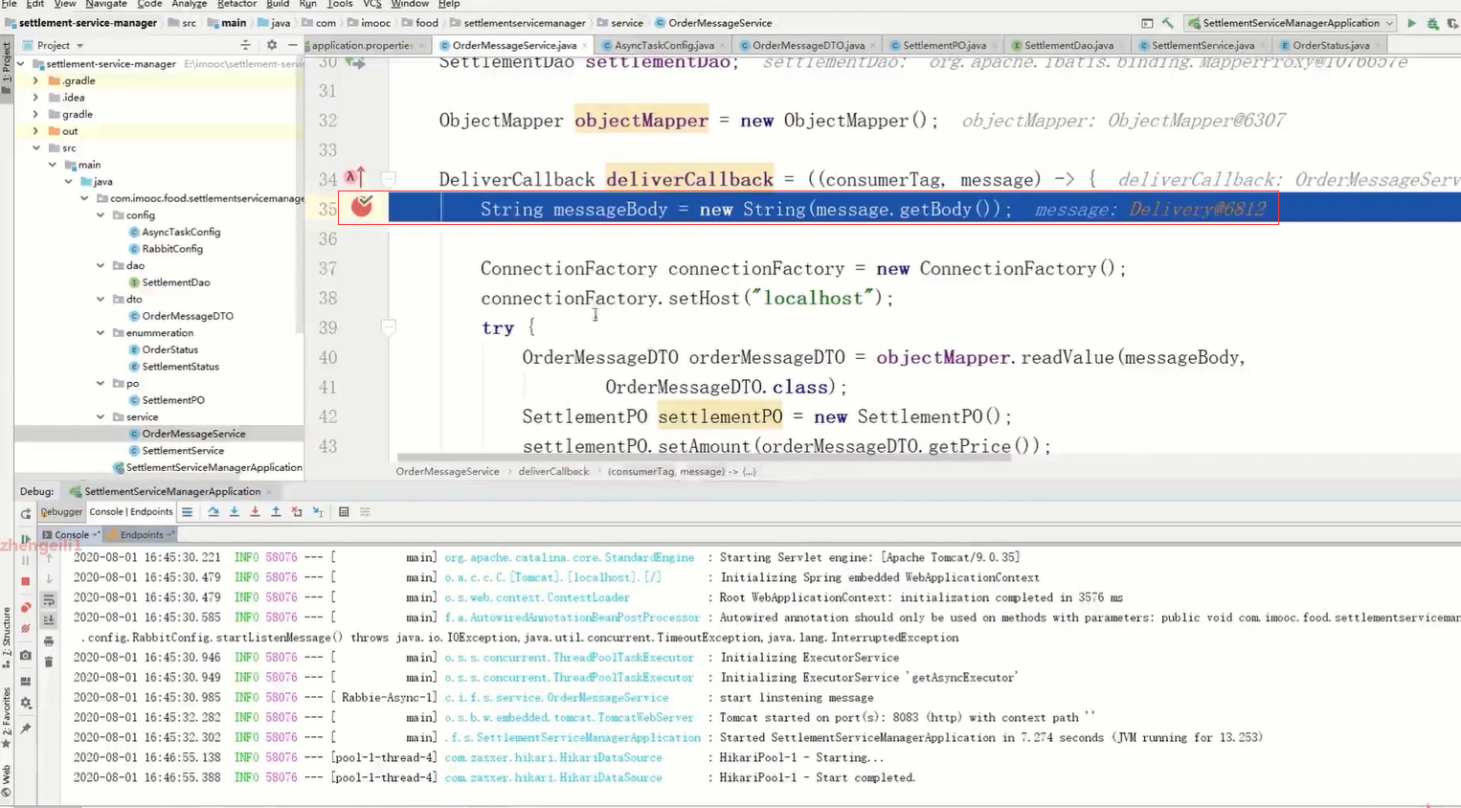The width and height of the screenshot is (1461, 808).
Task: Open the Structure tool window tab
Action: (x=6, y=637)
